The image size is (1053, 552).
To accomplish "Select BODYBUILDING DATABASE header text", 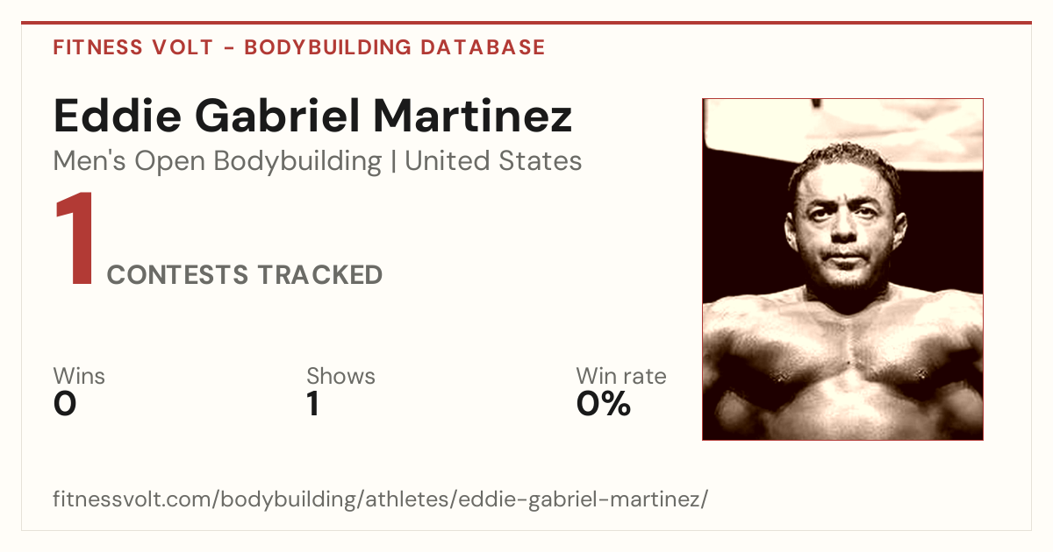I will pyautogui.click(x=395, y=47).
